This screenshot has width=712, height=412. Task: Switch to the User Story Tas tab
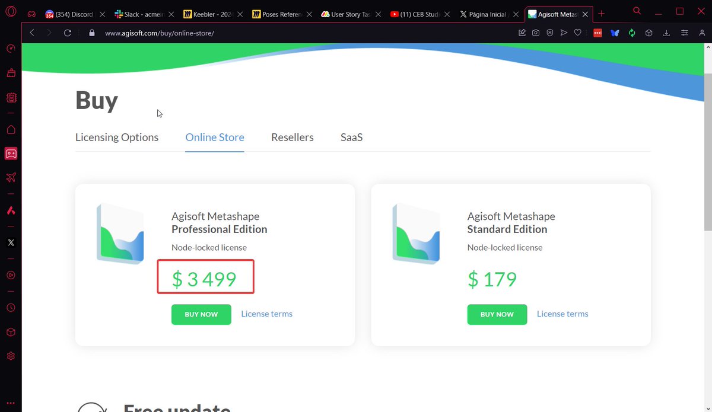pos(351,14)
